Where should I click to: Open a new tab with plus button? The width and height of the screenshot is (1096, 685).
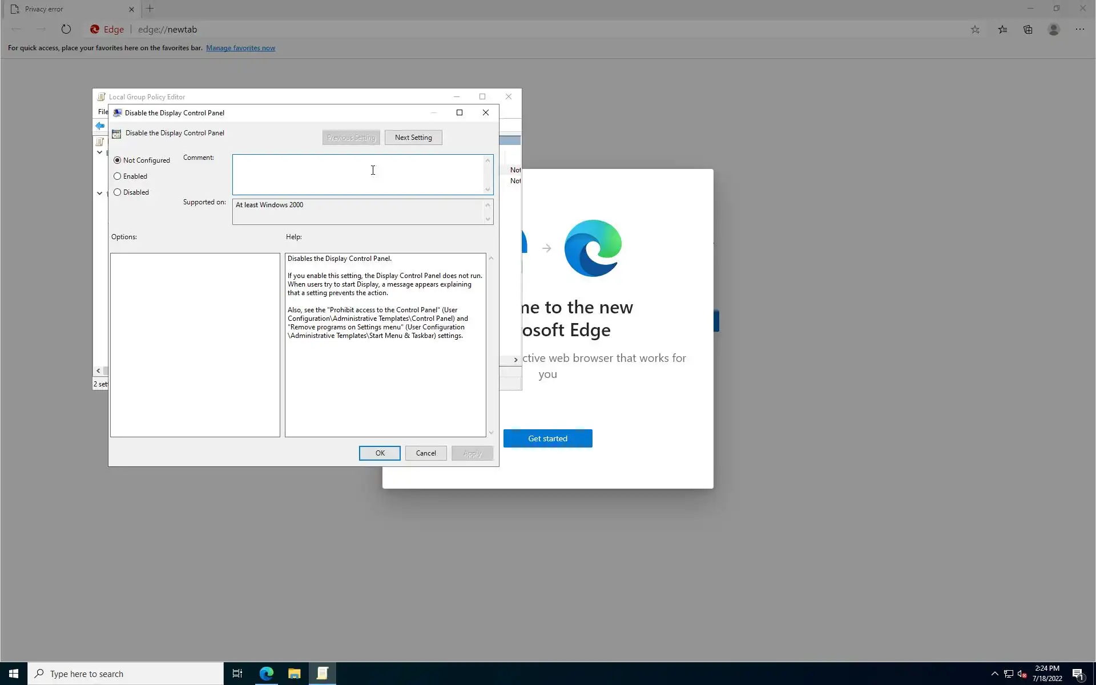[150, 9]
